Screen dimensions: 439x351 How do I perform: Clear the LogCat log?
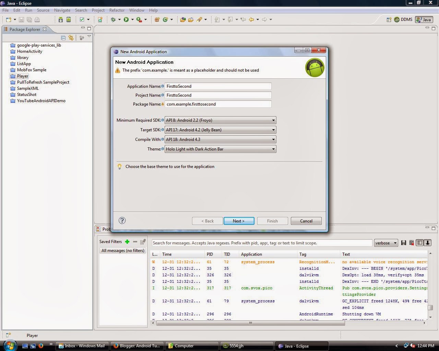coord(412,243)
